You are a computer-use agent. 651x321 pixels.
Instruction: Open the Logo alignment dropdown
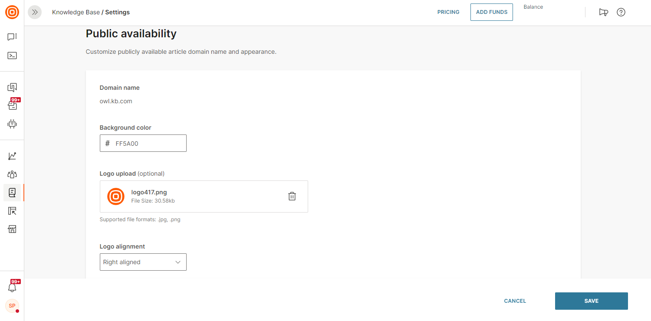pyautogui.click(x=143, y=262)
